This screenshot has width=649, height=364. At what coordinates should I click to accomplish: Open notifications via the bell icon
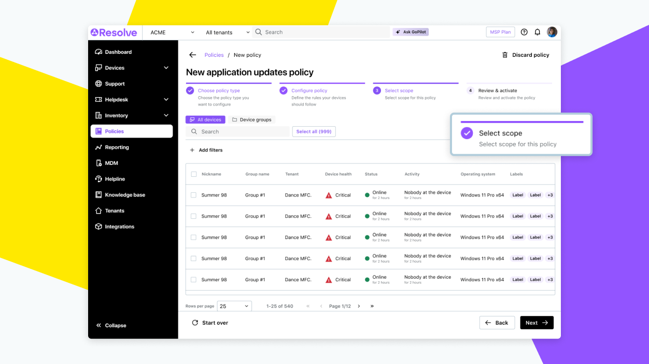(x=538, y=32)
